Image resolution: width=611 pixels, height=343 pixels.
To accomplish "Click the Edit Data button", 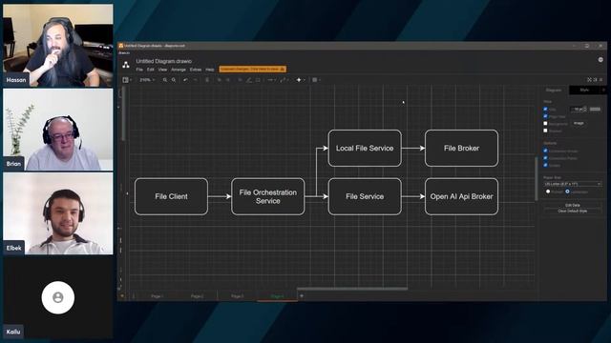I will 573,205.
